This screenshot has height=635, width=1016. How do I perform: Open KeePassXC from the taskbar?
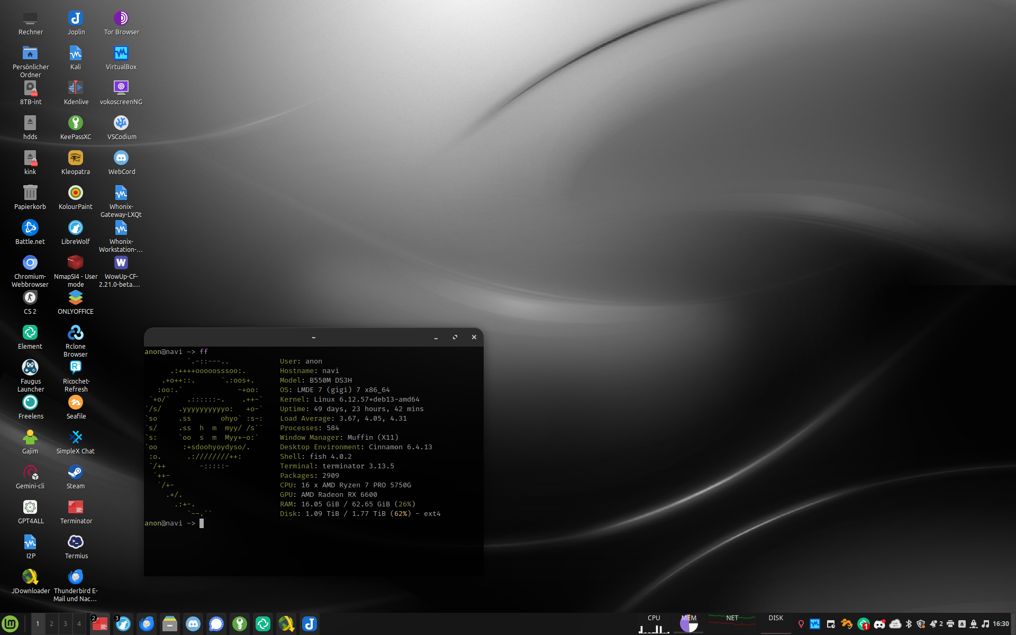[x=240, y=624]
